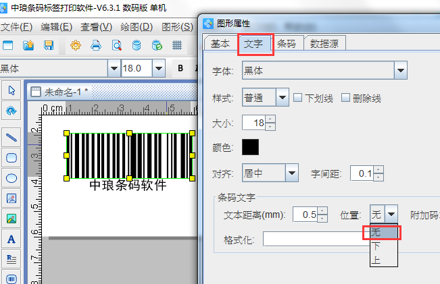Click the Print icon
This screenshot has height=284, width=440.
96,46
